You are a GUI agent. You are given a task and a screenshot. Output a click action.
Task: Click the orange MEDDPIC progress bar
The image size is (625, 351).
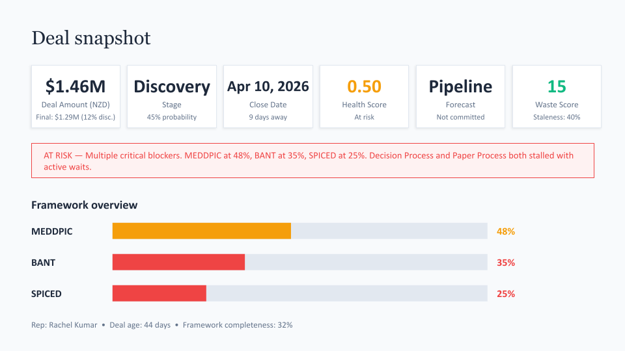(x=202, y=231)
